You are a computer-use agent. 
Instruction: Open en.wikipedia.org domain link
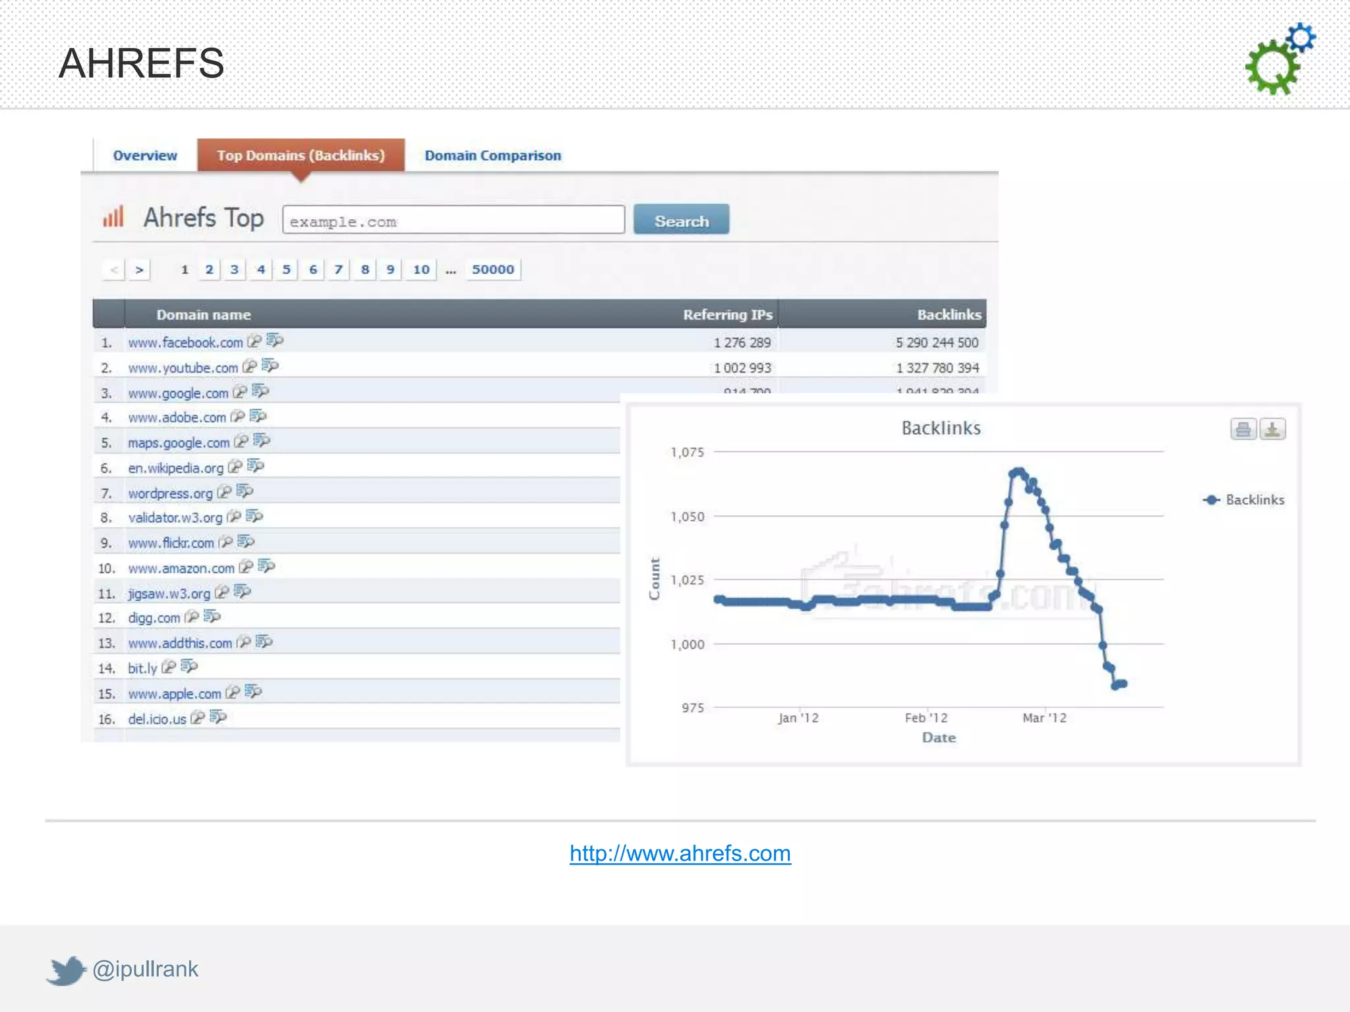(x=175, y=468)
